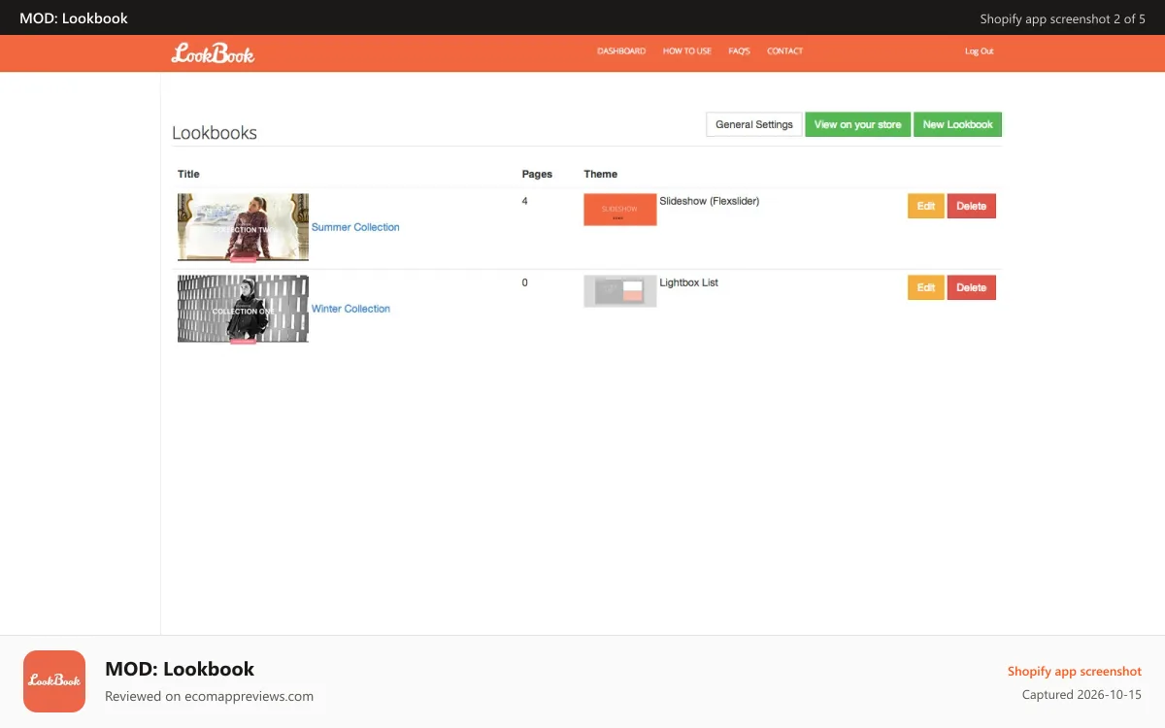The height and width of the screenshot is (728, 1165).
Task: Delete the Summer Collection lookbook
Action: click(972, 206)
